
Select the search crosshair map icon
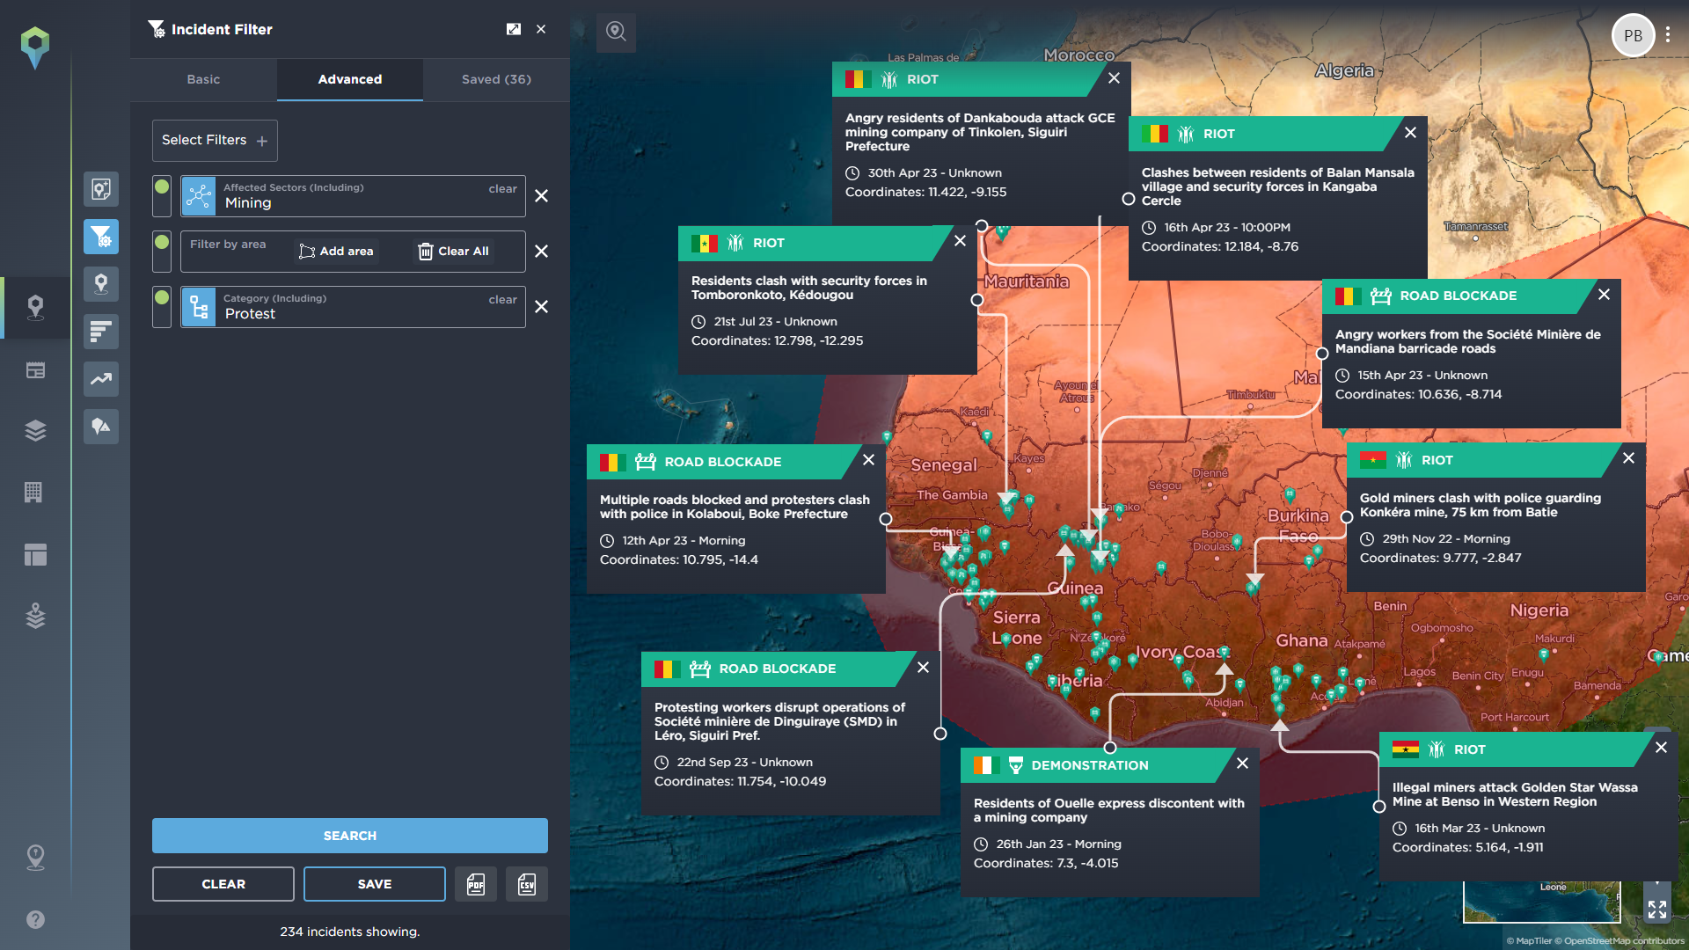click(616, 32)
